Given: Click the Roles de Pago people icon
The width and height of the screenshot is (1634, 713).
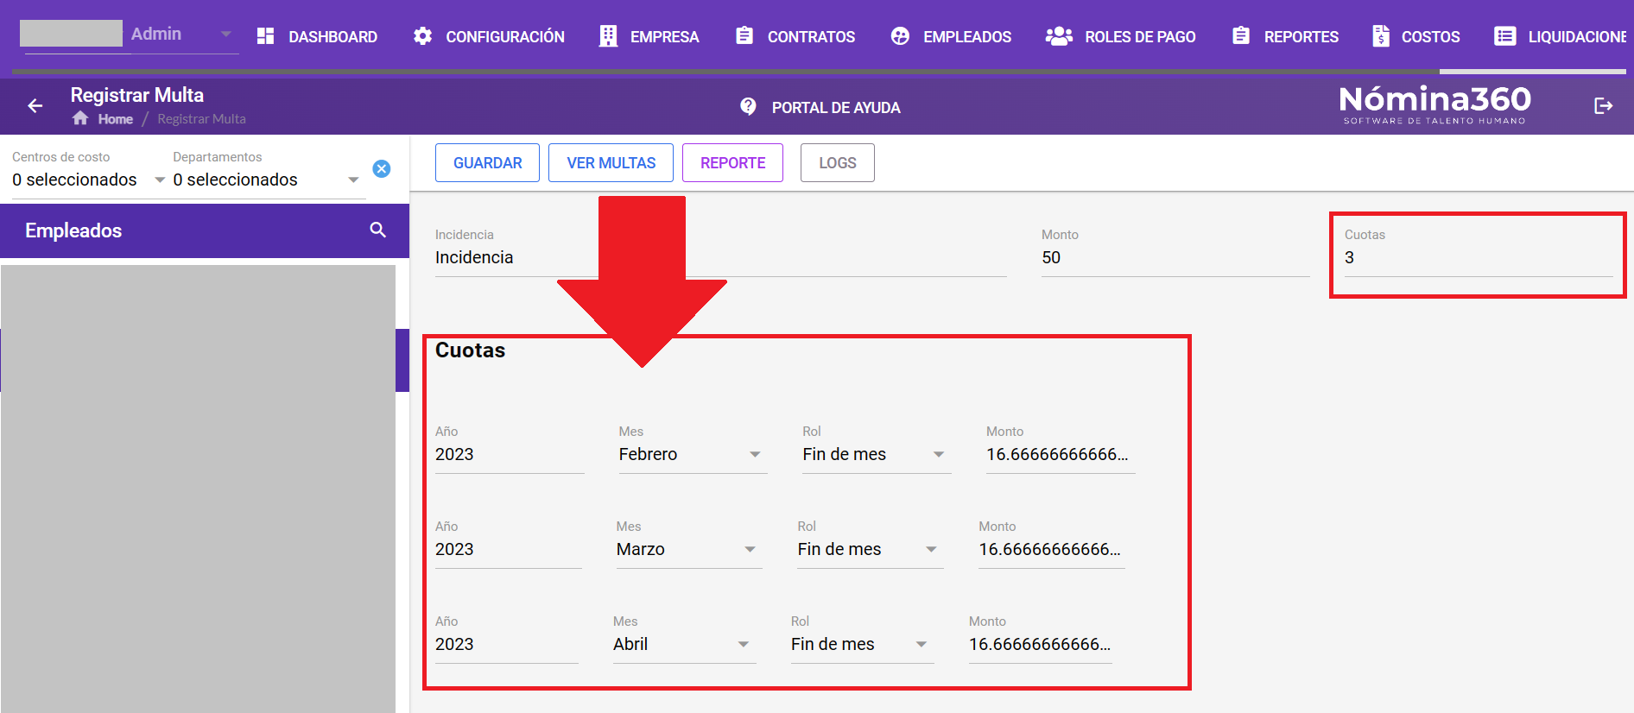Looking at the screenshot, I should pyautogui.click(x=1059, y=36).
